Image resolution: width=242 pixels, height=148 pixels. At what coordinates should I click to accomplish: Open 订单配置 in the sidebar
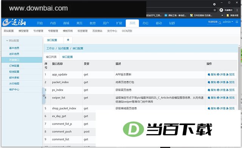[x=14, y=66]
